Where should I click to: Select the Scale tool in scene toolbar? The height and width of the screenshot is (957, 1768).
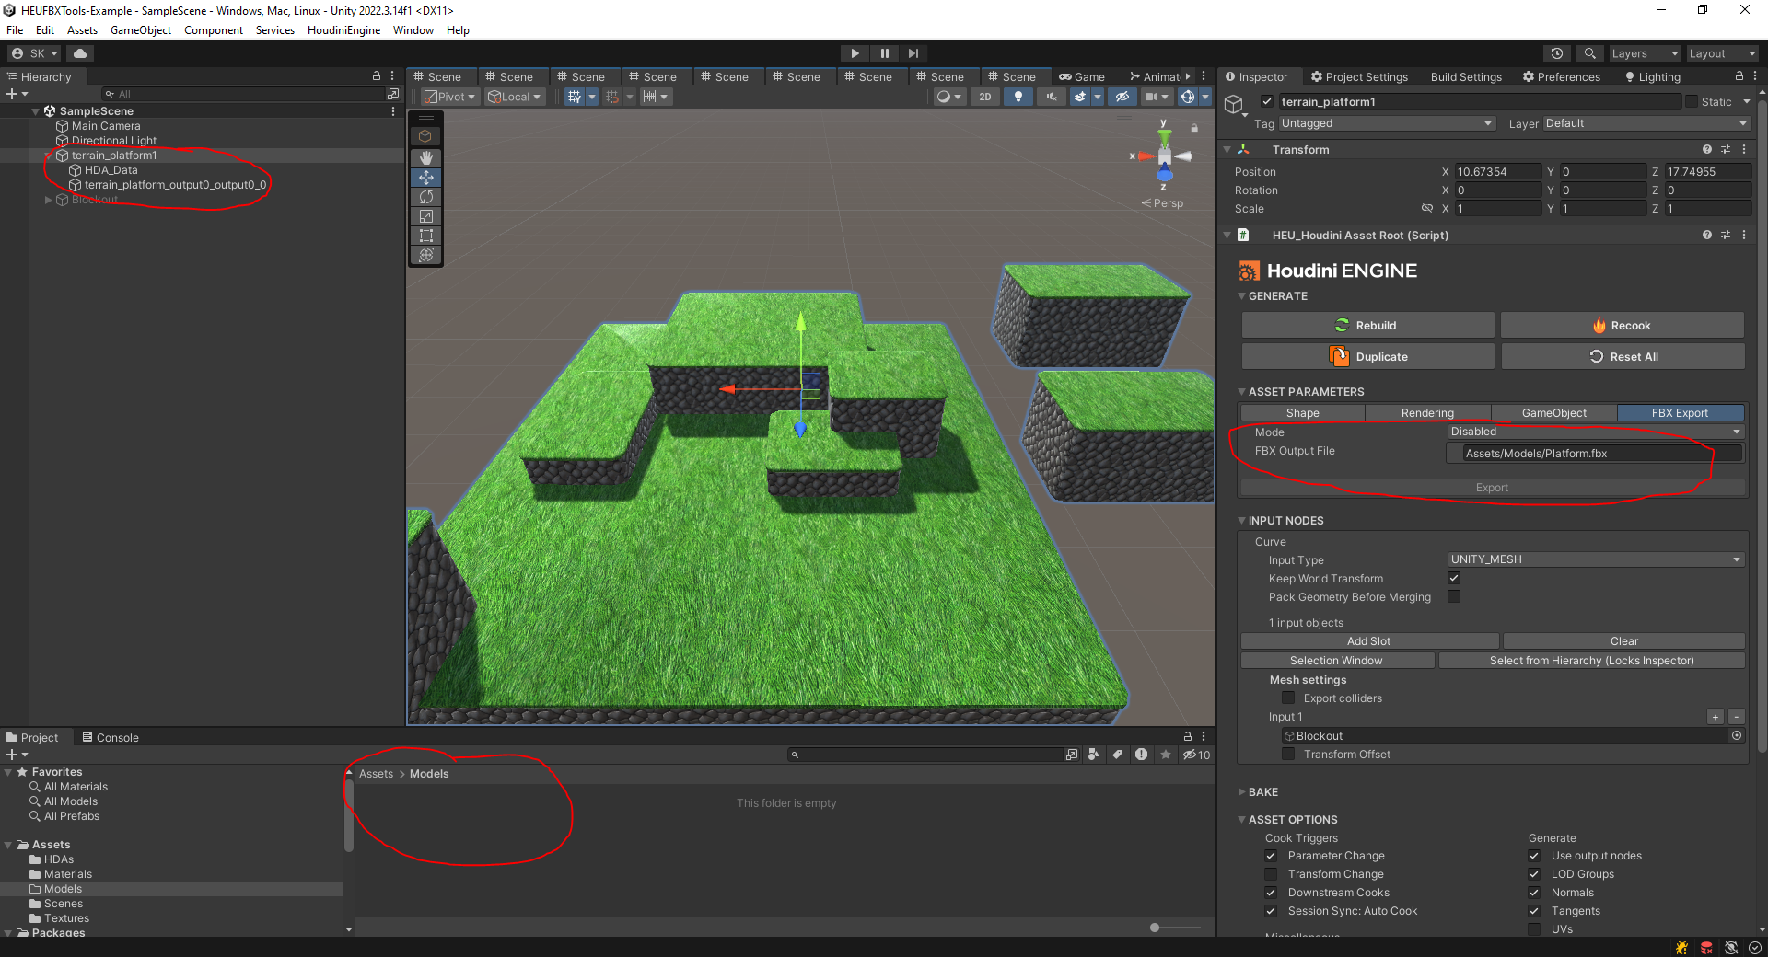tap(425, 216)
